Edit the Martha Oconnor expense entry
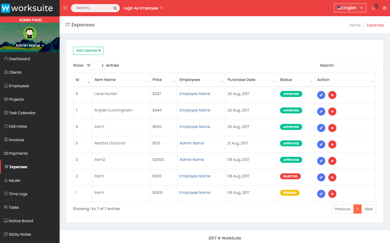 coord(321,144)
